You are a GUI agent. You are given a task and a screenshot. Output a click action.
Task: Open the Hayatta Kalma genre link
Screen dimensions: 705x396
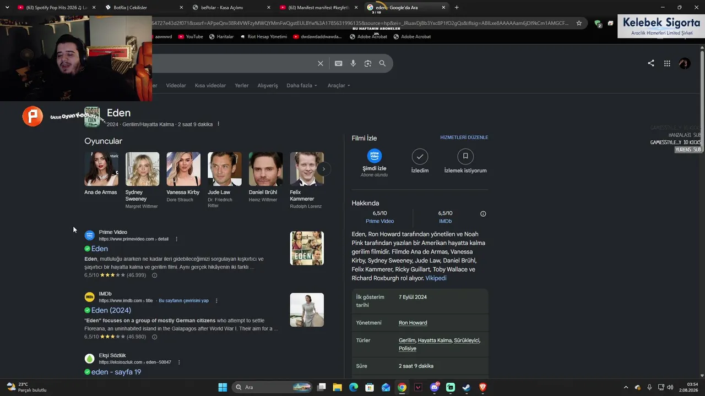pos(435,340)
